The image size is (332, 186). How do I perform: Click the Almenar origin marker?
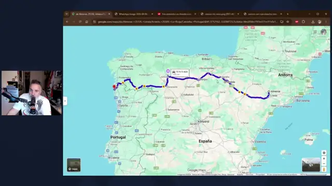(269, 91)
